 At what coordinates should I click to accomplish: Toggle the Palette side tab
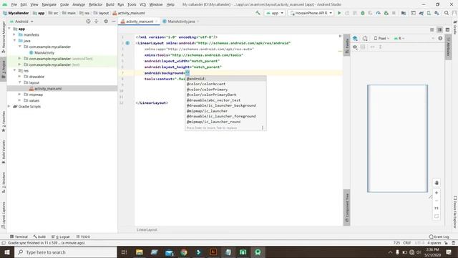pos(347,45)
